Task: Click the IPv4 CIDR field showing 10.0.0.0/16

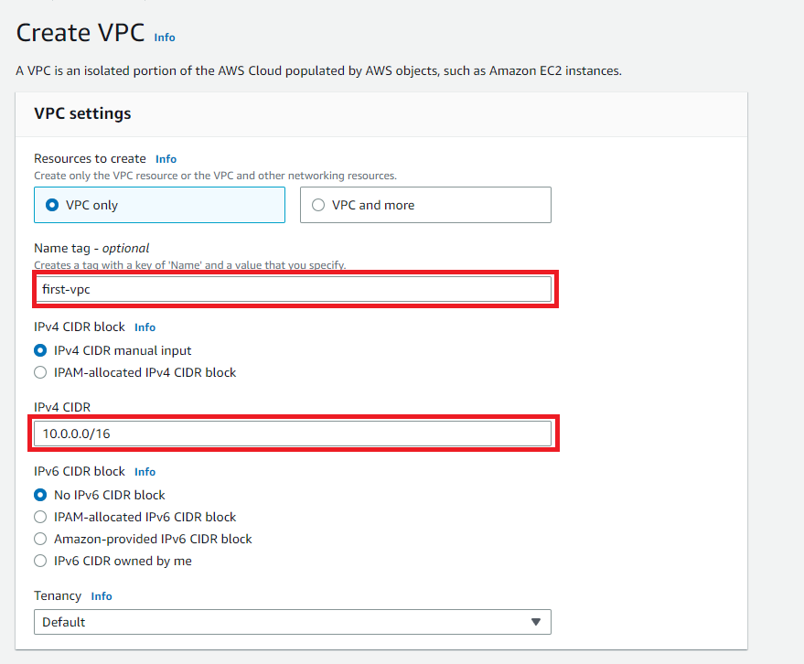Action: 293,434
